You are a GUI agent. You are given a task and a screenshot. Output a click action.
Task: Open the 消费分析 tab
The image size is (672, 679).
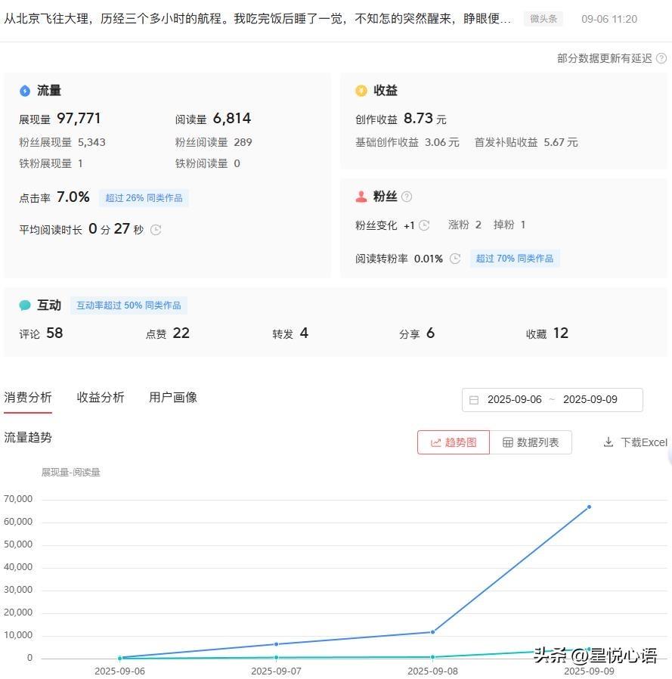[28, 397]
